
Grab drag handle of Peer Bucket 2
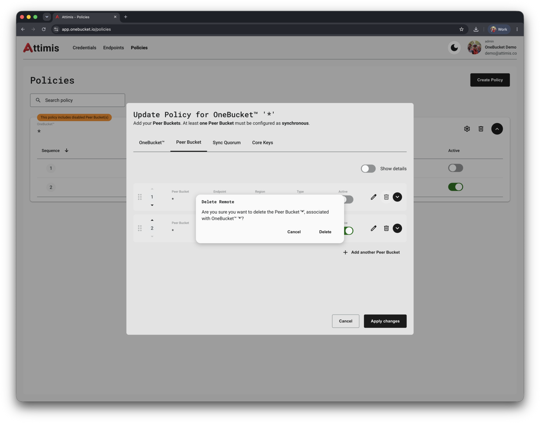140,228
